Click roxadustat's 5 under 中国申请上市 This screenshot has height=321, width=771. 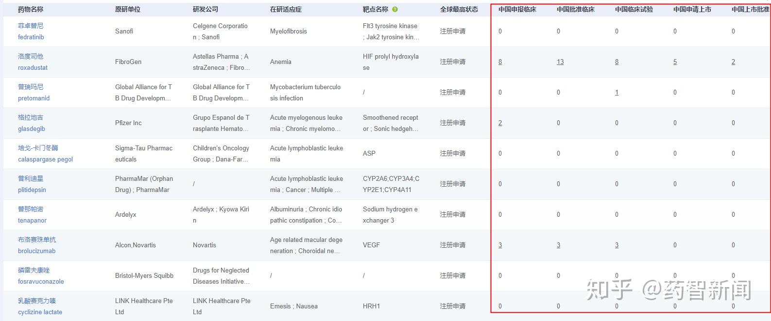tap(675, 62)
